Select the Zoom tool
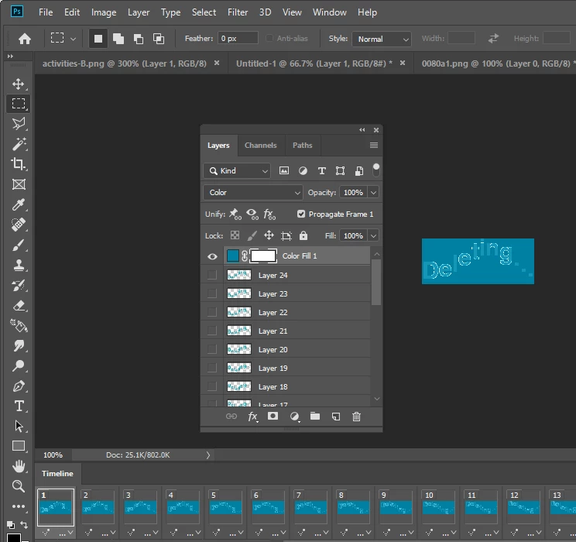The width and height of the screenshot is (576, 542). [19, 486]
